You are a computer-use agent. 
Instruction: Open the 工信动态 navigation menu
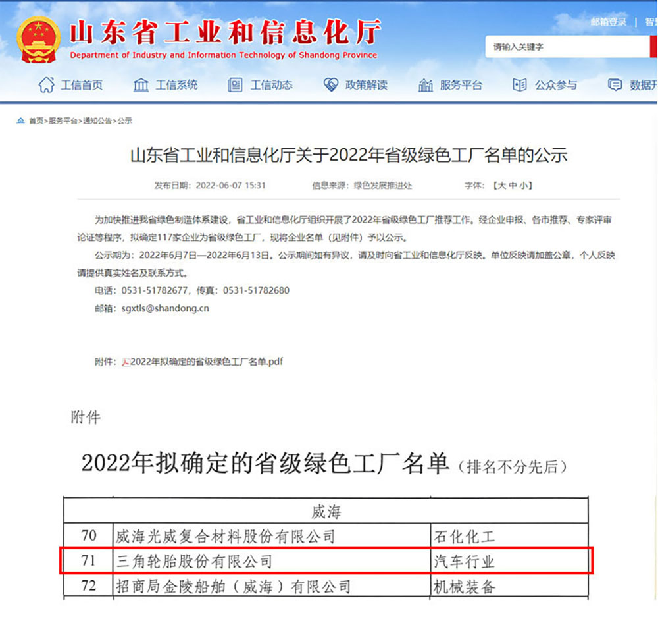(x=271, y=85)
